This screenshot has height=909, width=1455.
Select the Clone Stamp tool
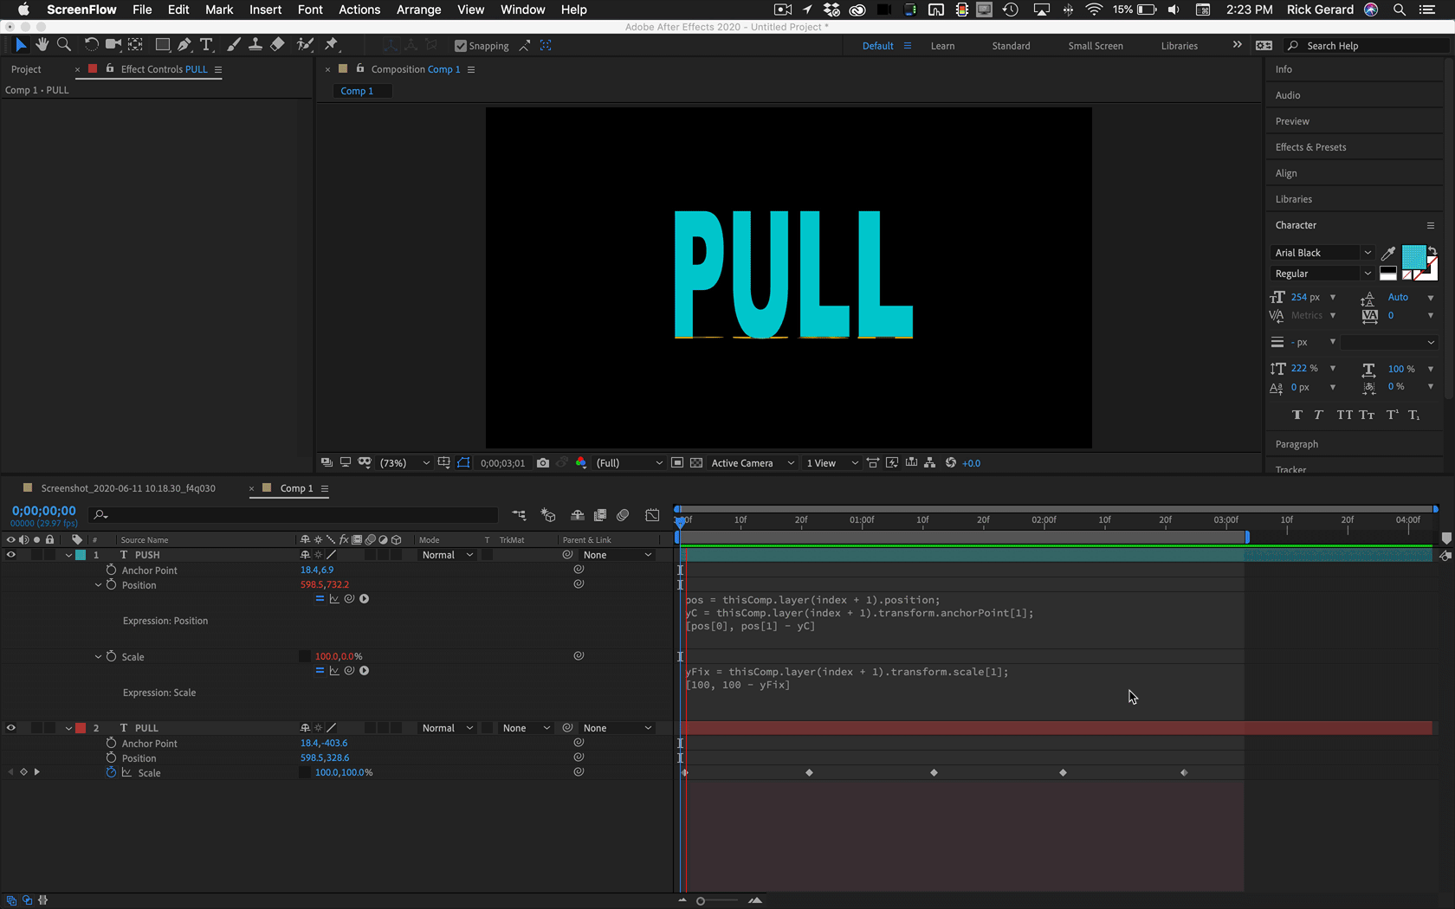click(x=255, y=45)
